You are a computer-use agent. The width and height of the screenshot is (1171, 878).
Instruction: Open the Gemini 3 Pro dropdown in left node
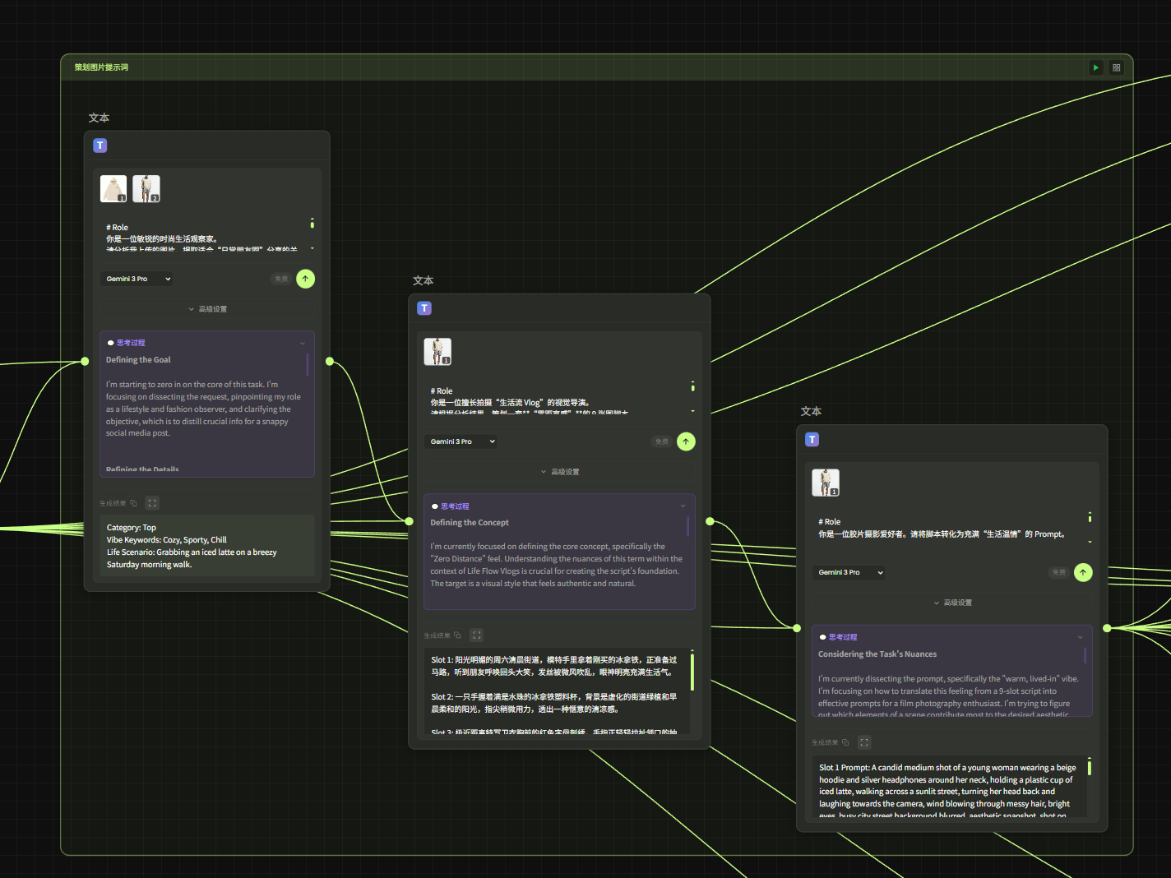point(138,279)
